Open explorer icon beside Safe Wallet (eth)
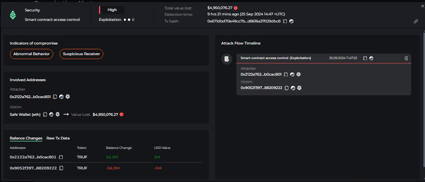 coord(51,114)
